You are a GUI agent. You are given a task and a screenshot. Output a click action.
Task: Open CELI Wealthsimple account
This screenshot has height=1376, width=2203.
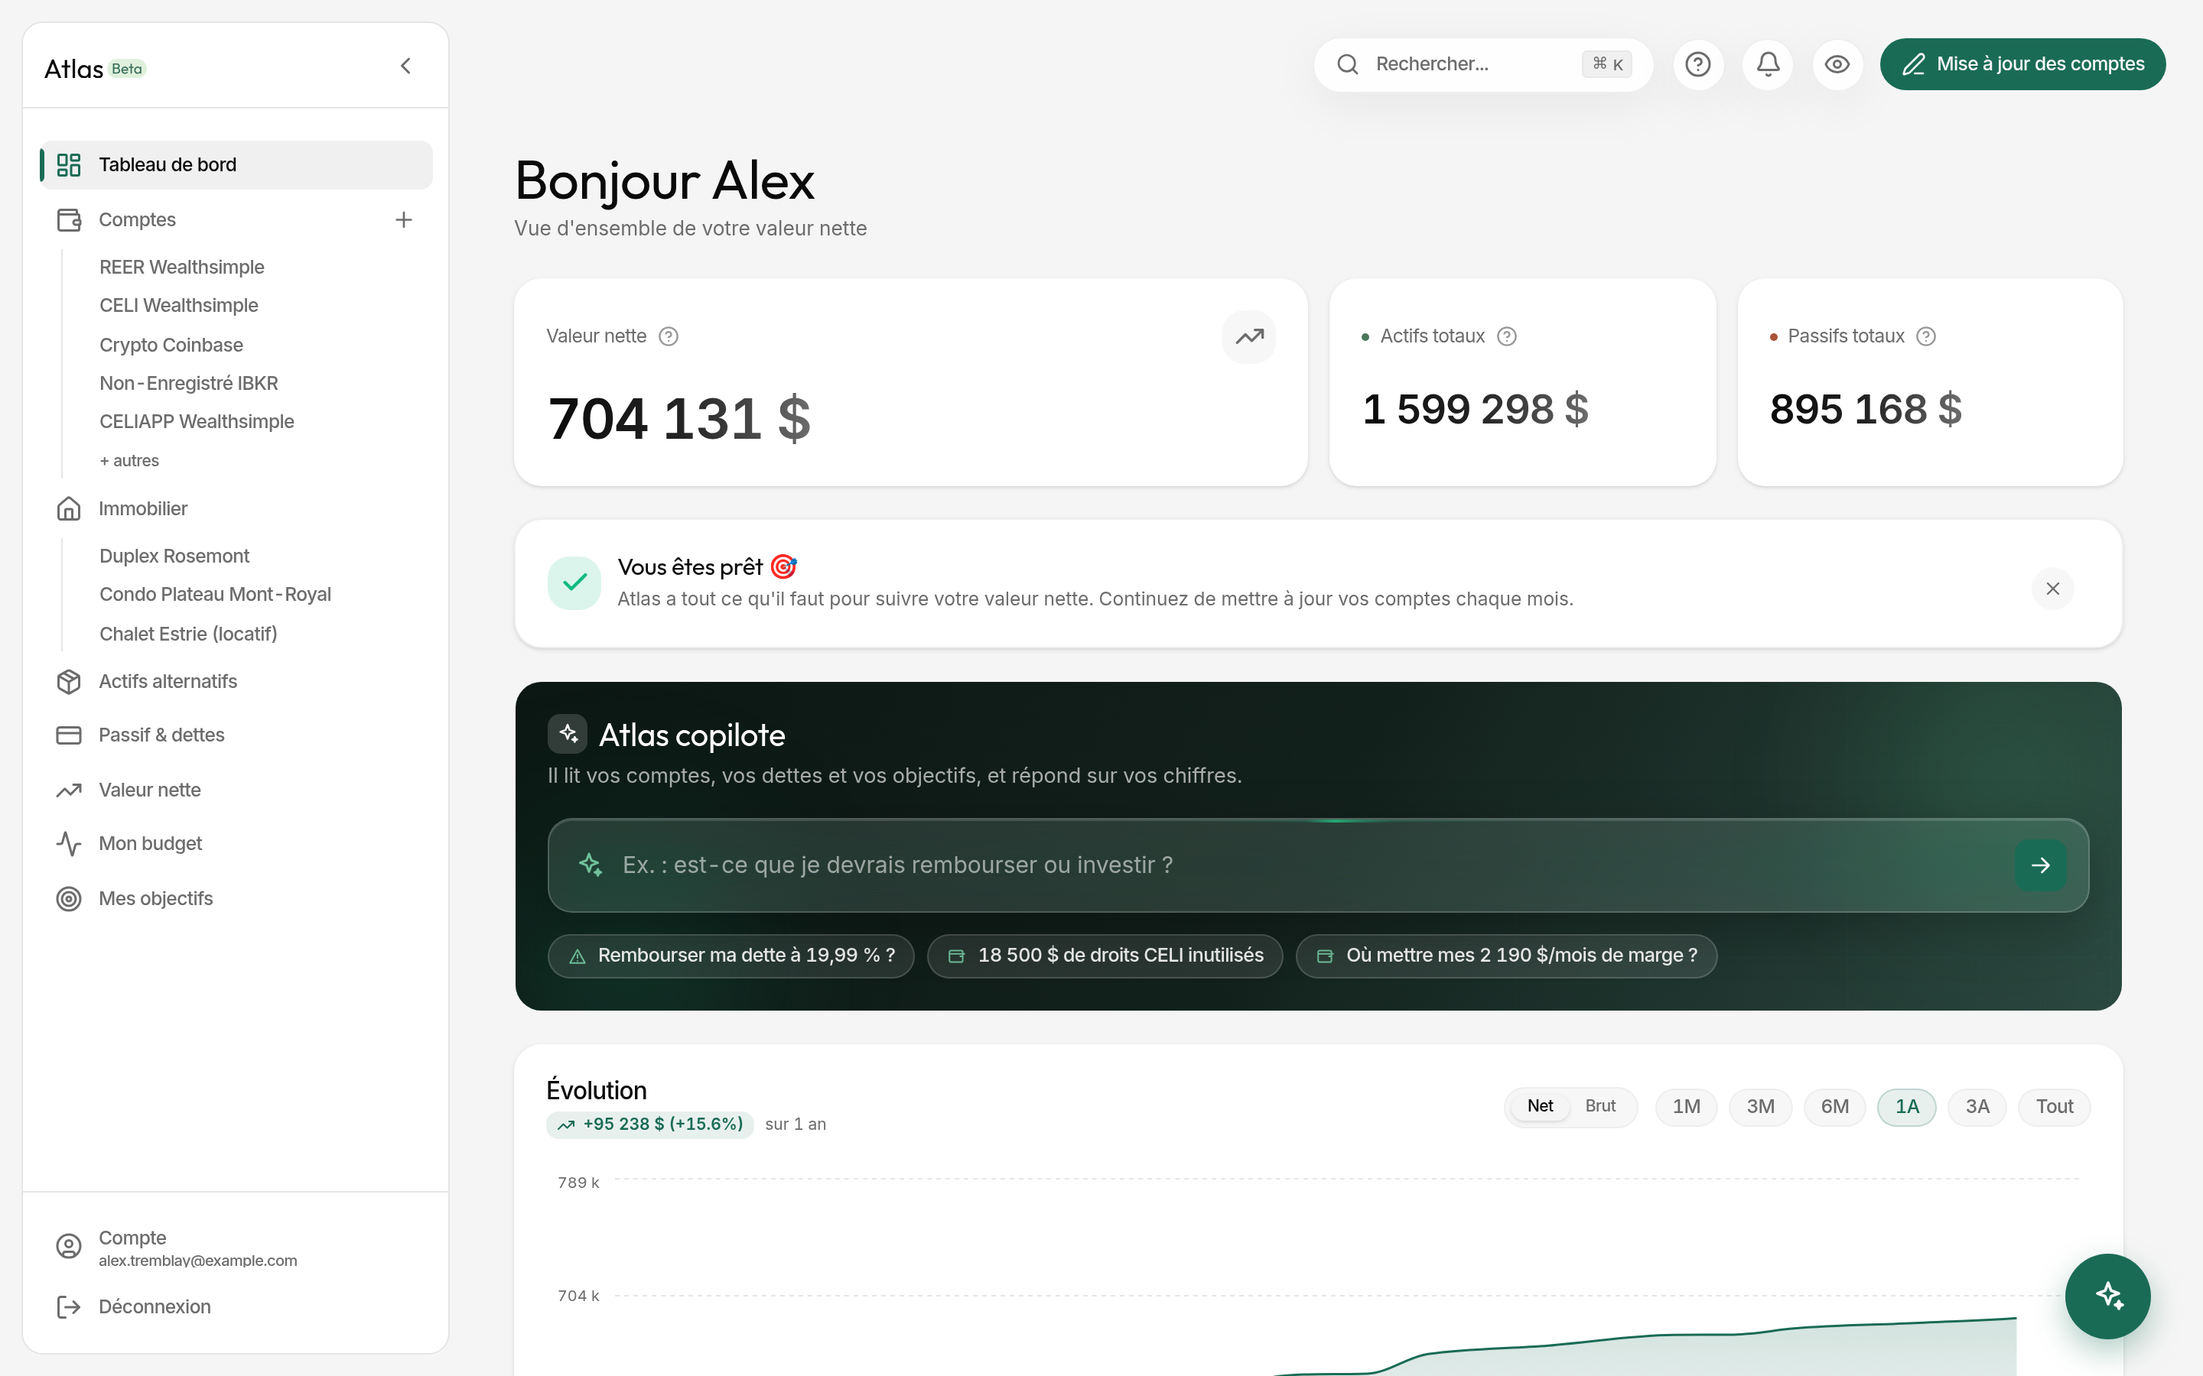pyautogui.click(x=178, y=306)
